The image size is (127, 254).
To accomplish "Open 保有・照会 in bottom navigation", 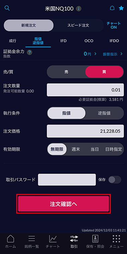I will coord(95,242).
